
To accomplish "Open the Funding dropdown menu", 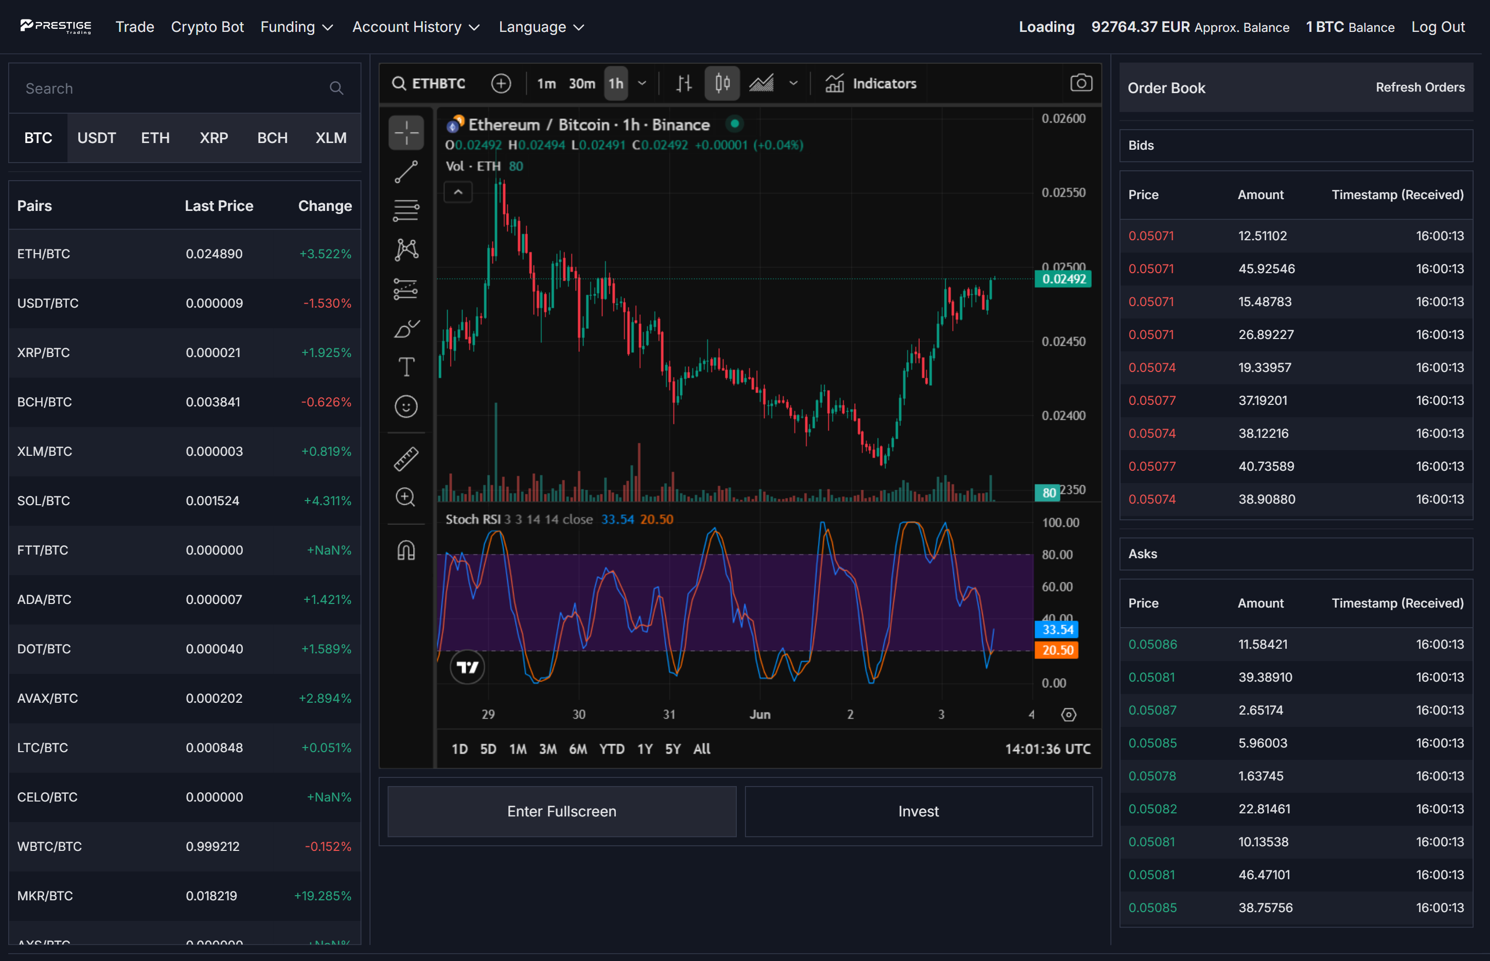I will pyautogui.click(x=296, y=27).
